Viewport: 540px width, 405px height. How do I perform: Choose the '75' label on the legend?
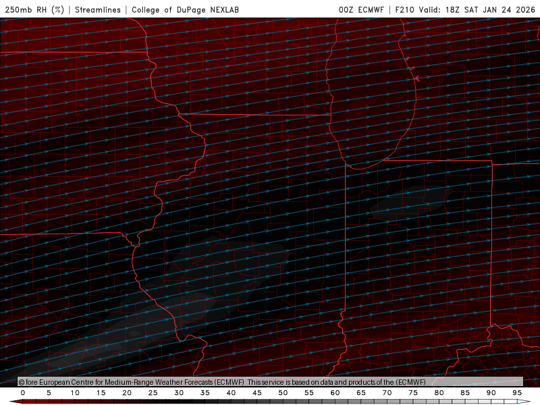[x=413, y=393]
